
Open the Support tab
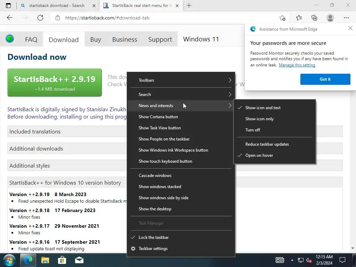pos(160,40)
